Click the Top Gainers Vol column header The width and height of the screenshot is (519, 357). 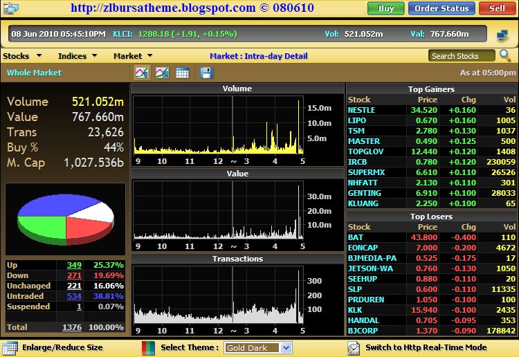[509, 100]
